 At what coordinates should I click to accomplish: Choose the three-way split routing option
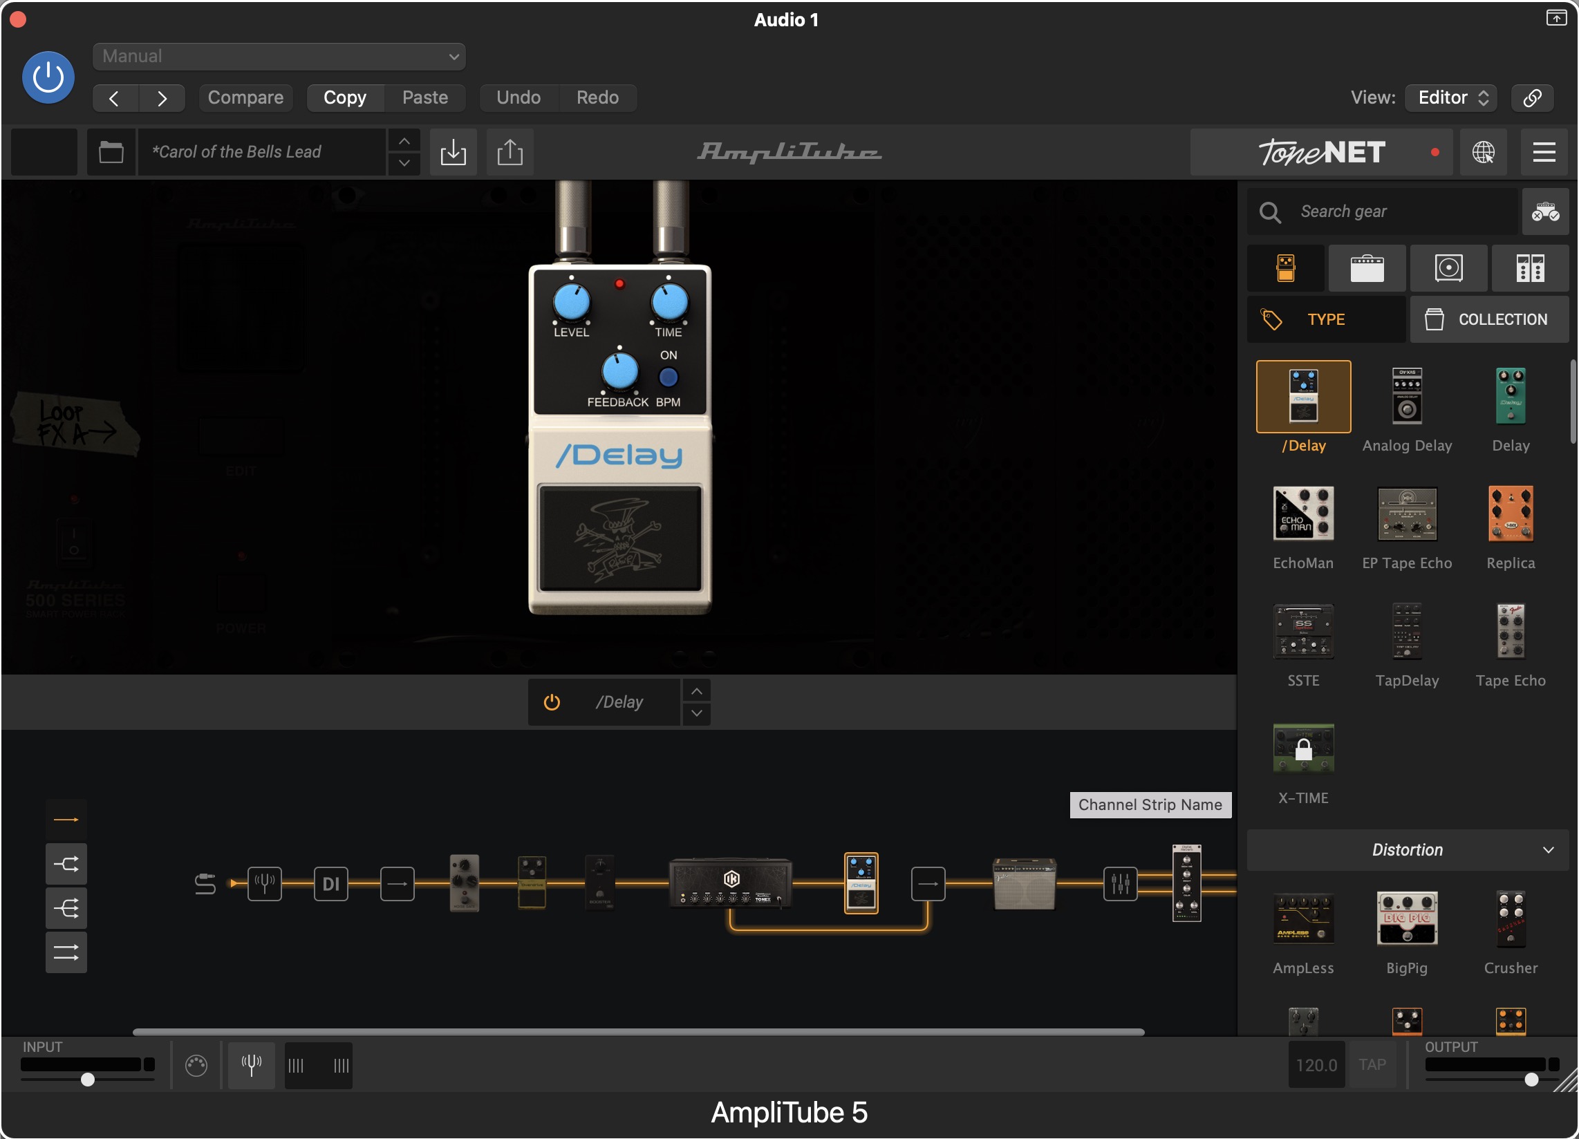pyautogui.click(x=66, y=909)
